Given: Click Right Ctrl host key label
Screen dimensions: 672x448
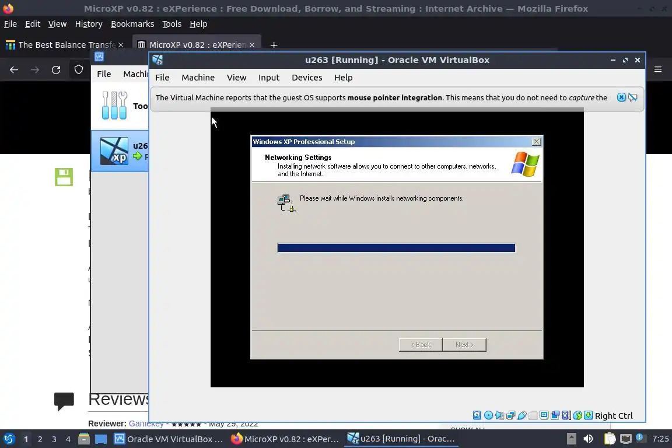Looking at the screenshot, I should point(614,415).
